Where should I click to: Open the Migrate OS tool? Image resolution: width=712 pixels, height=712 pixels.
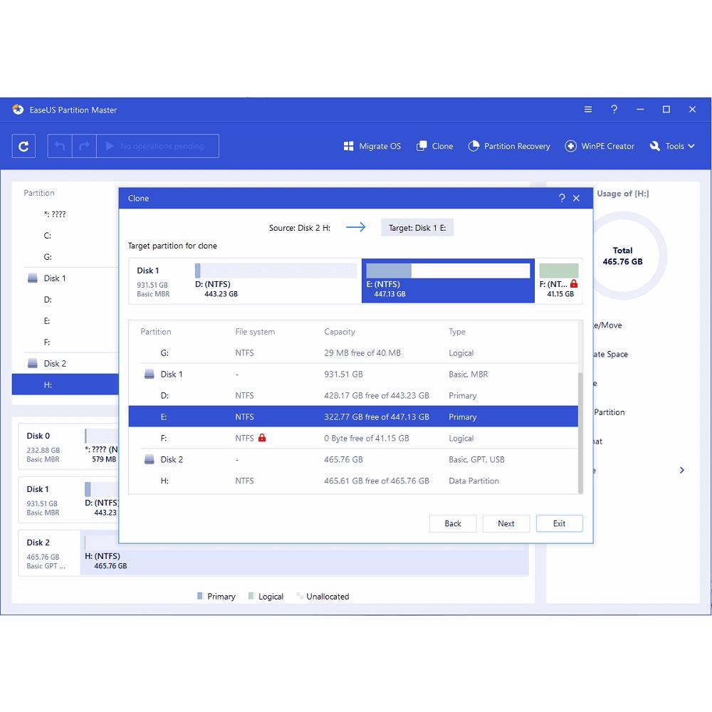[x=372, y=146]
